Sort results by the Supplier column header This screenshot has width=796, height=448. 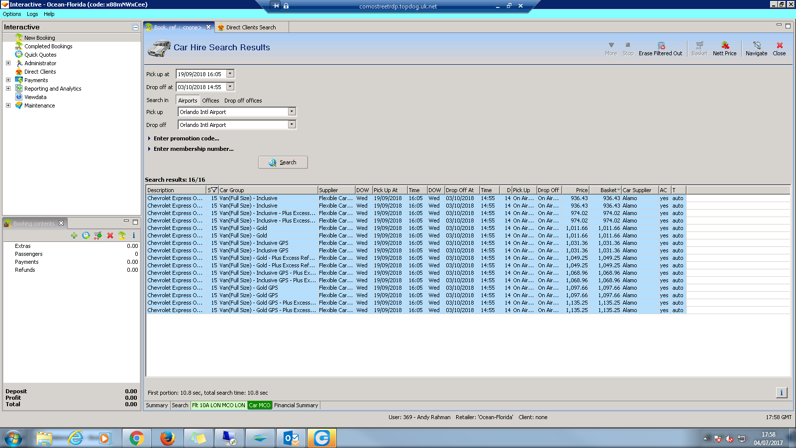coord(336,190)
